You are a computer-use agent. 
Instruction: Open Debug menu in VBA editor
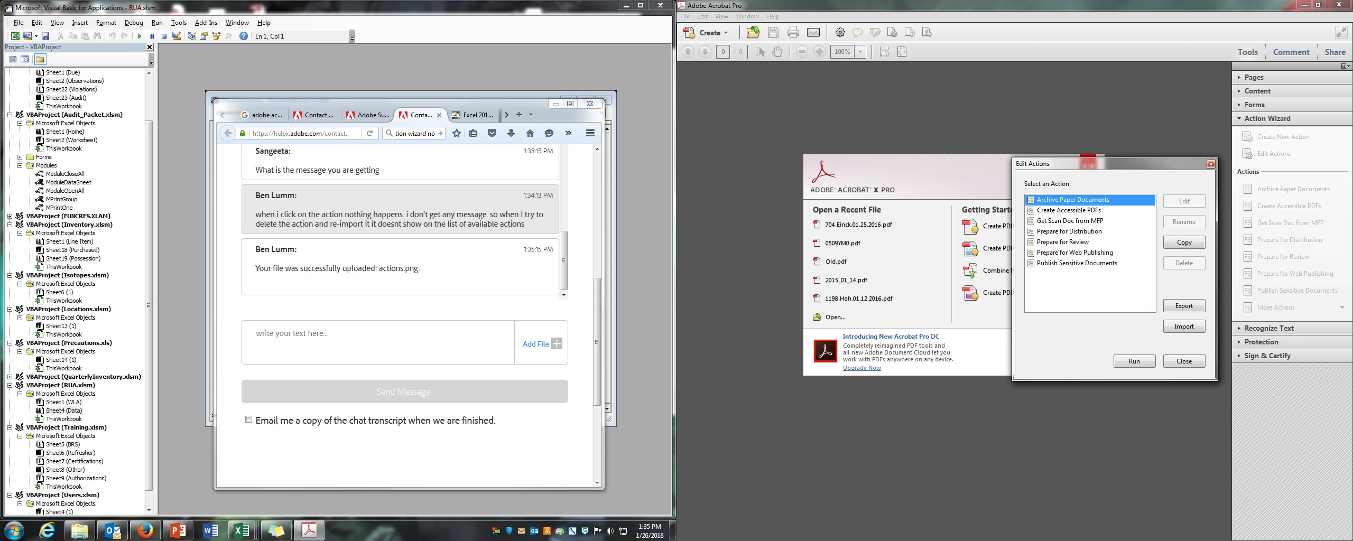[134, 23]
